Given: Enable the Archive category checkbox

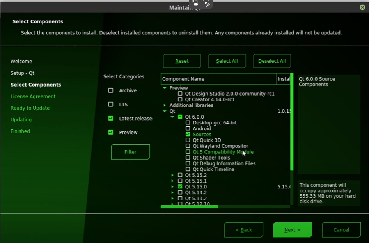Looking at the screenshot, I should click(x=111, y=90).
